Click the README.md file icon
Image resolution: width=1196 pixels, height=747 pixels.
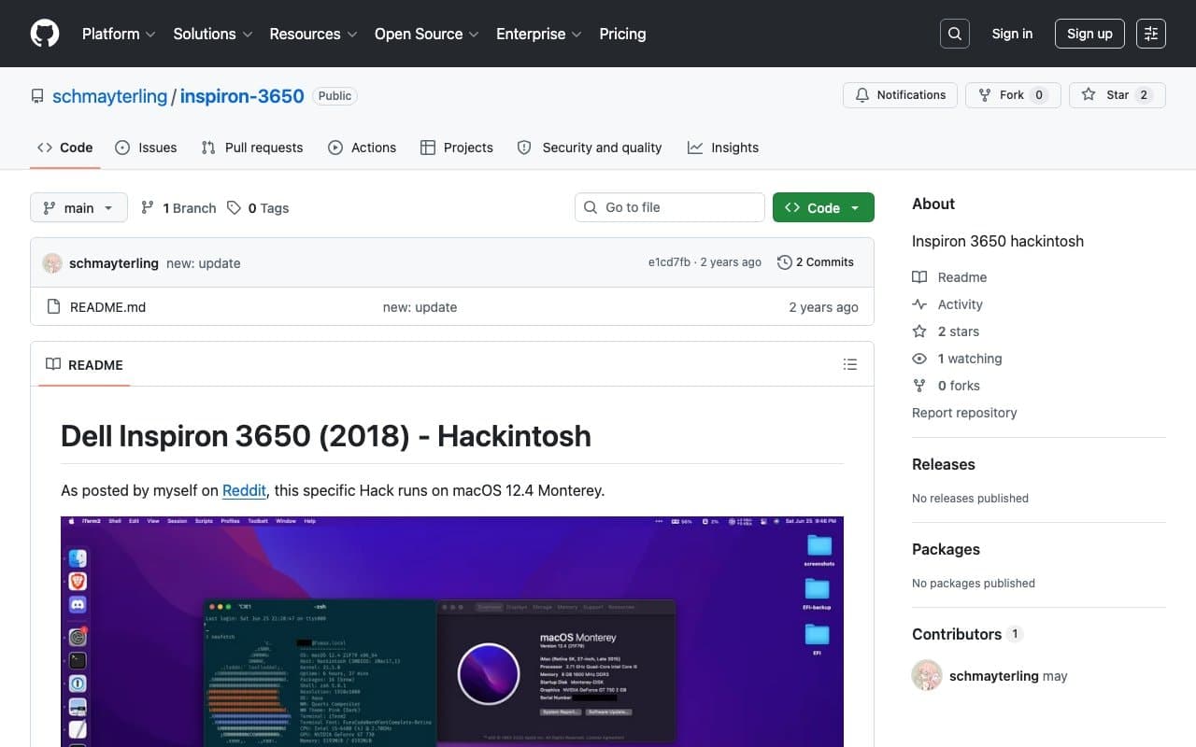coord(53,306)
